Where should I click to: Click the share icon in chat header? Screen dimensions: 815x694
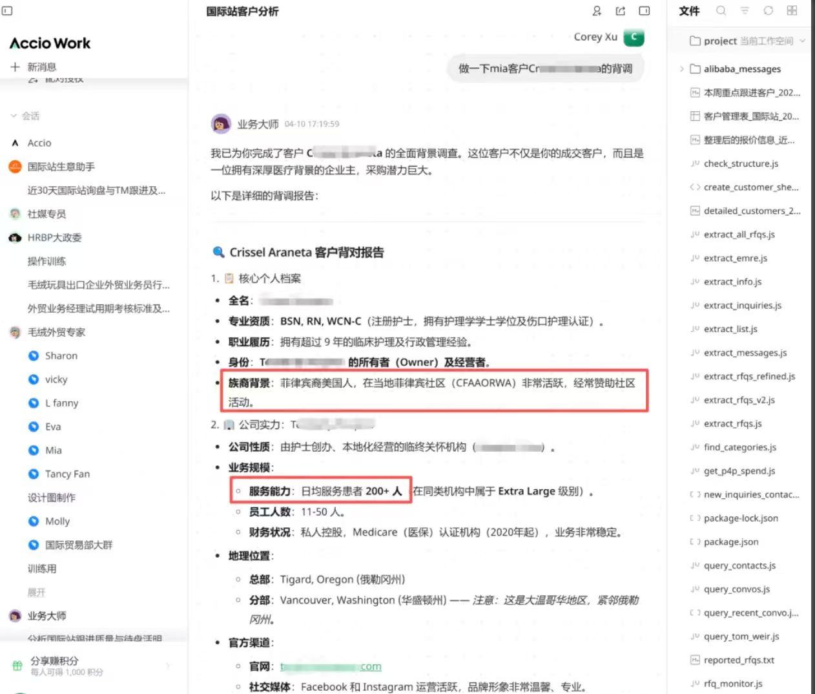coord(621,11)
